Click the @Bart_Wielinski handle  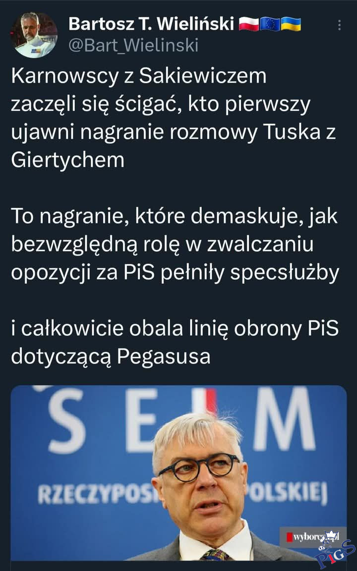coord(133,46)
